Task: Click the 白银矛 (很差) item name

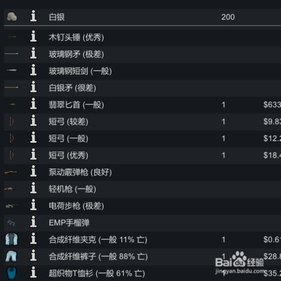Action: click(x=73, y=88)
